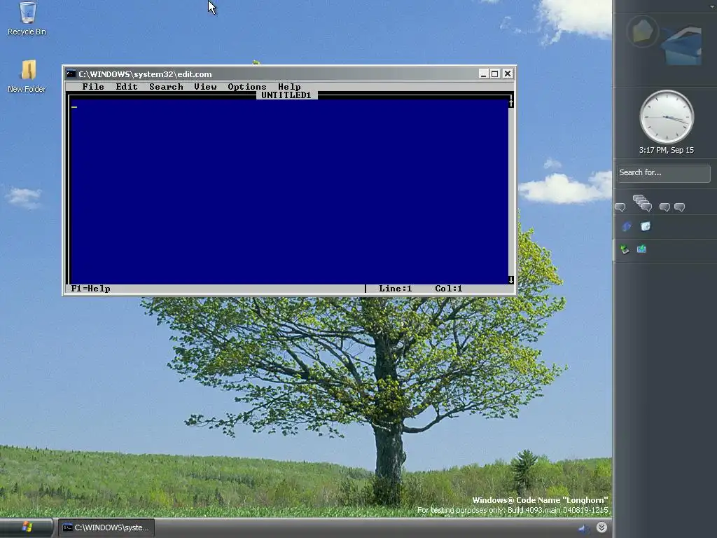
Task: Click the green arrow computer sidebar icon
Action: point(625,249)
